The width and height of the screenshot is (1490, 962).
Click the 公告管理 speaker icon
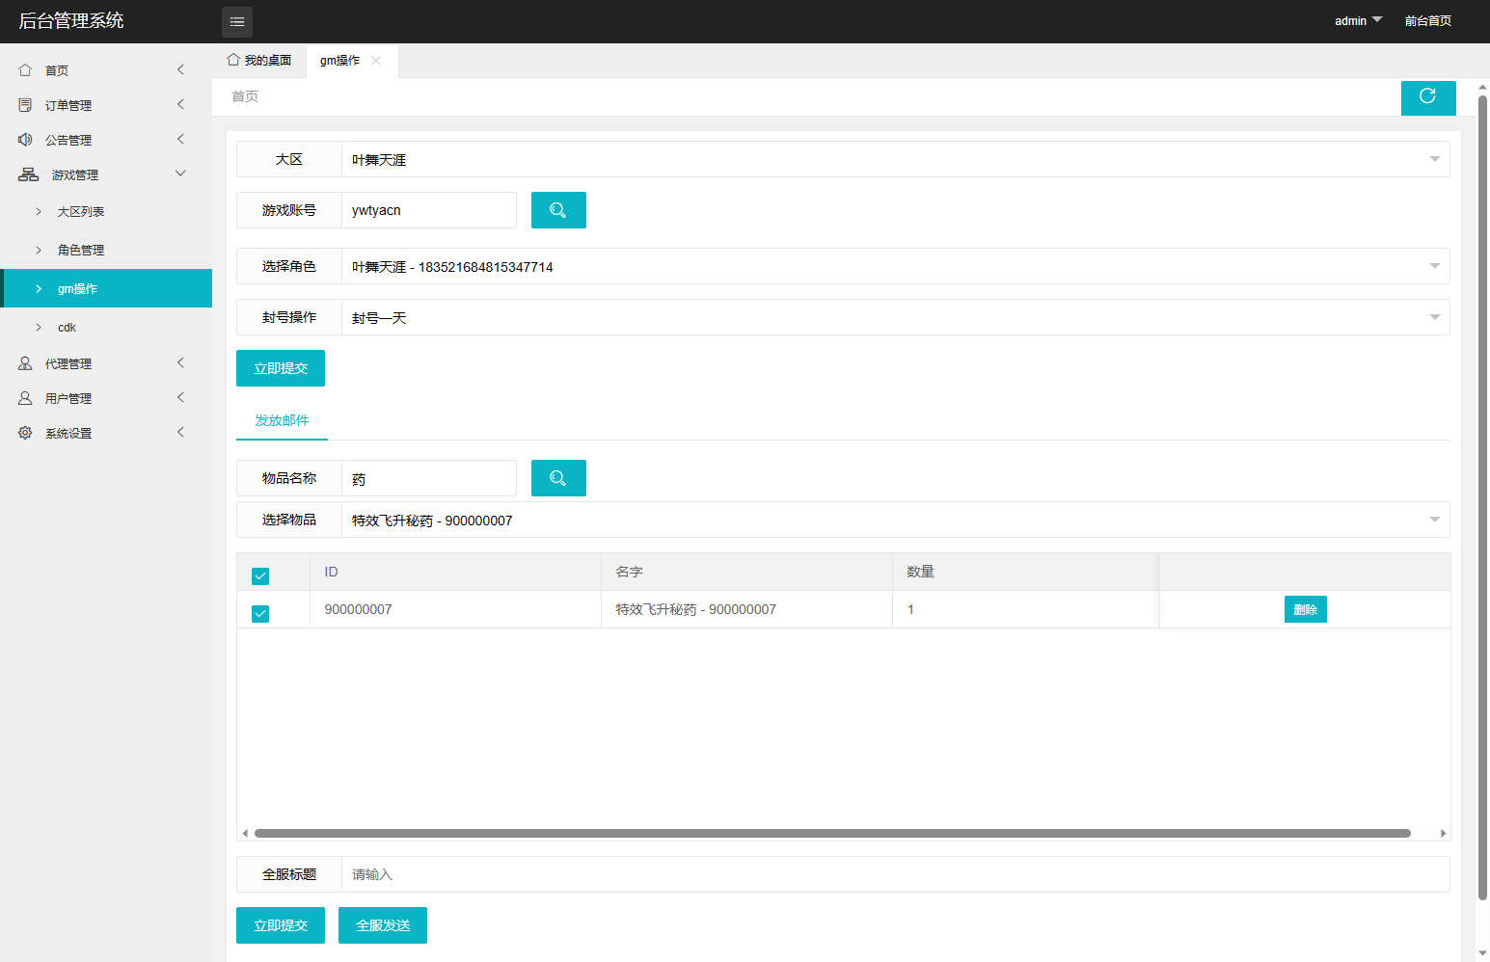click(x=25, y=139)
